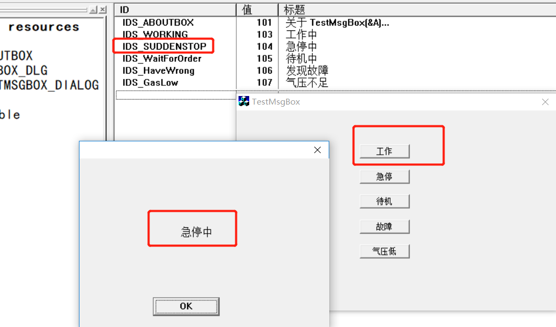Close the resource view panel
The height and width of the screenshot is (327, 556).
[102, 10]
